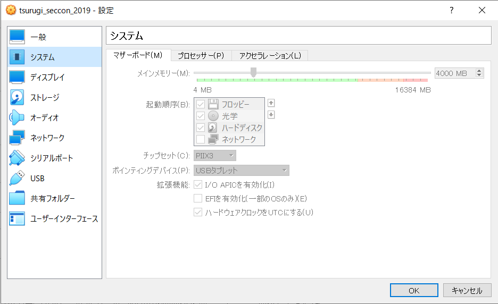Viewport: 498px width, 304px height.
Task: Click the hard disk icon in boot order
Action: coord(213,128)
